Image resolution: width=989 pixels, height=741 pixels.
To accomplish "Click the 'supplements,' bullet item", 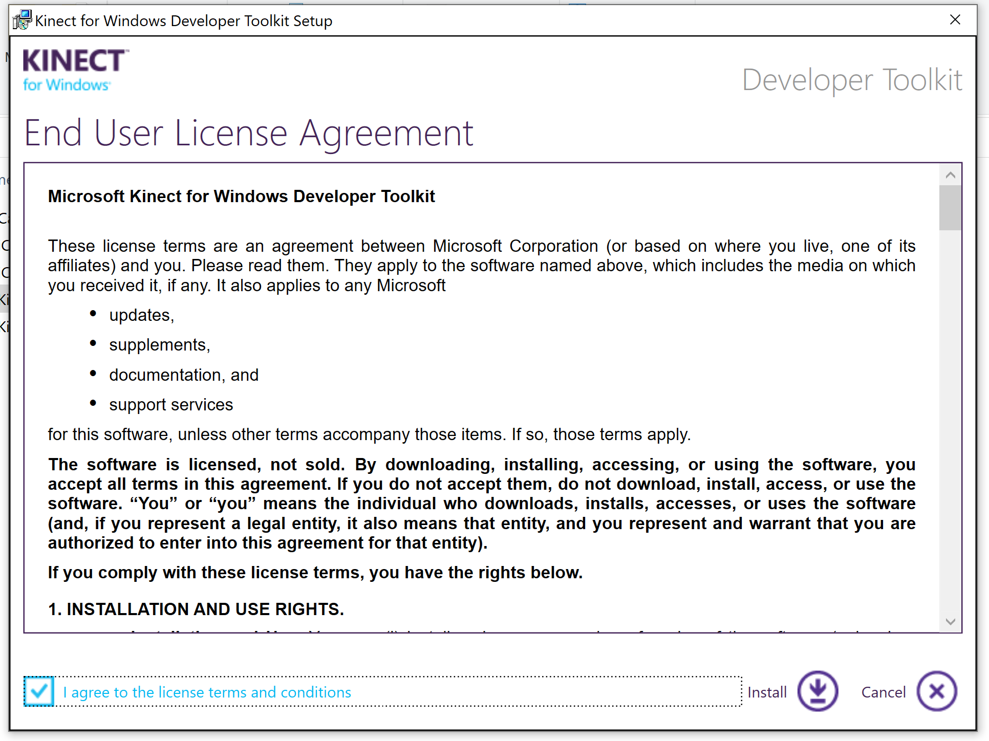I will pos(160,345).
